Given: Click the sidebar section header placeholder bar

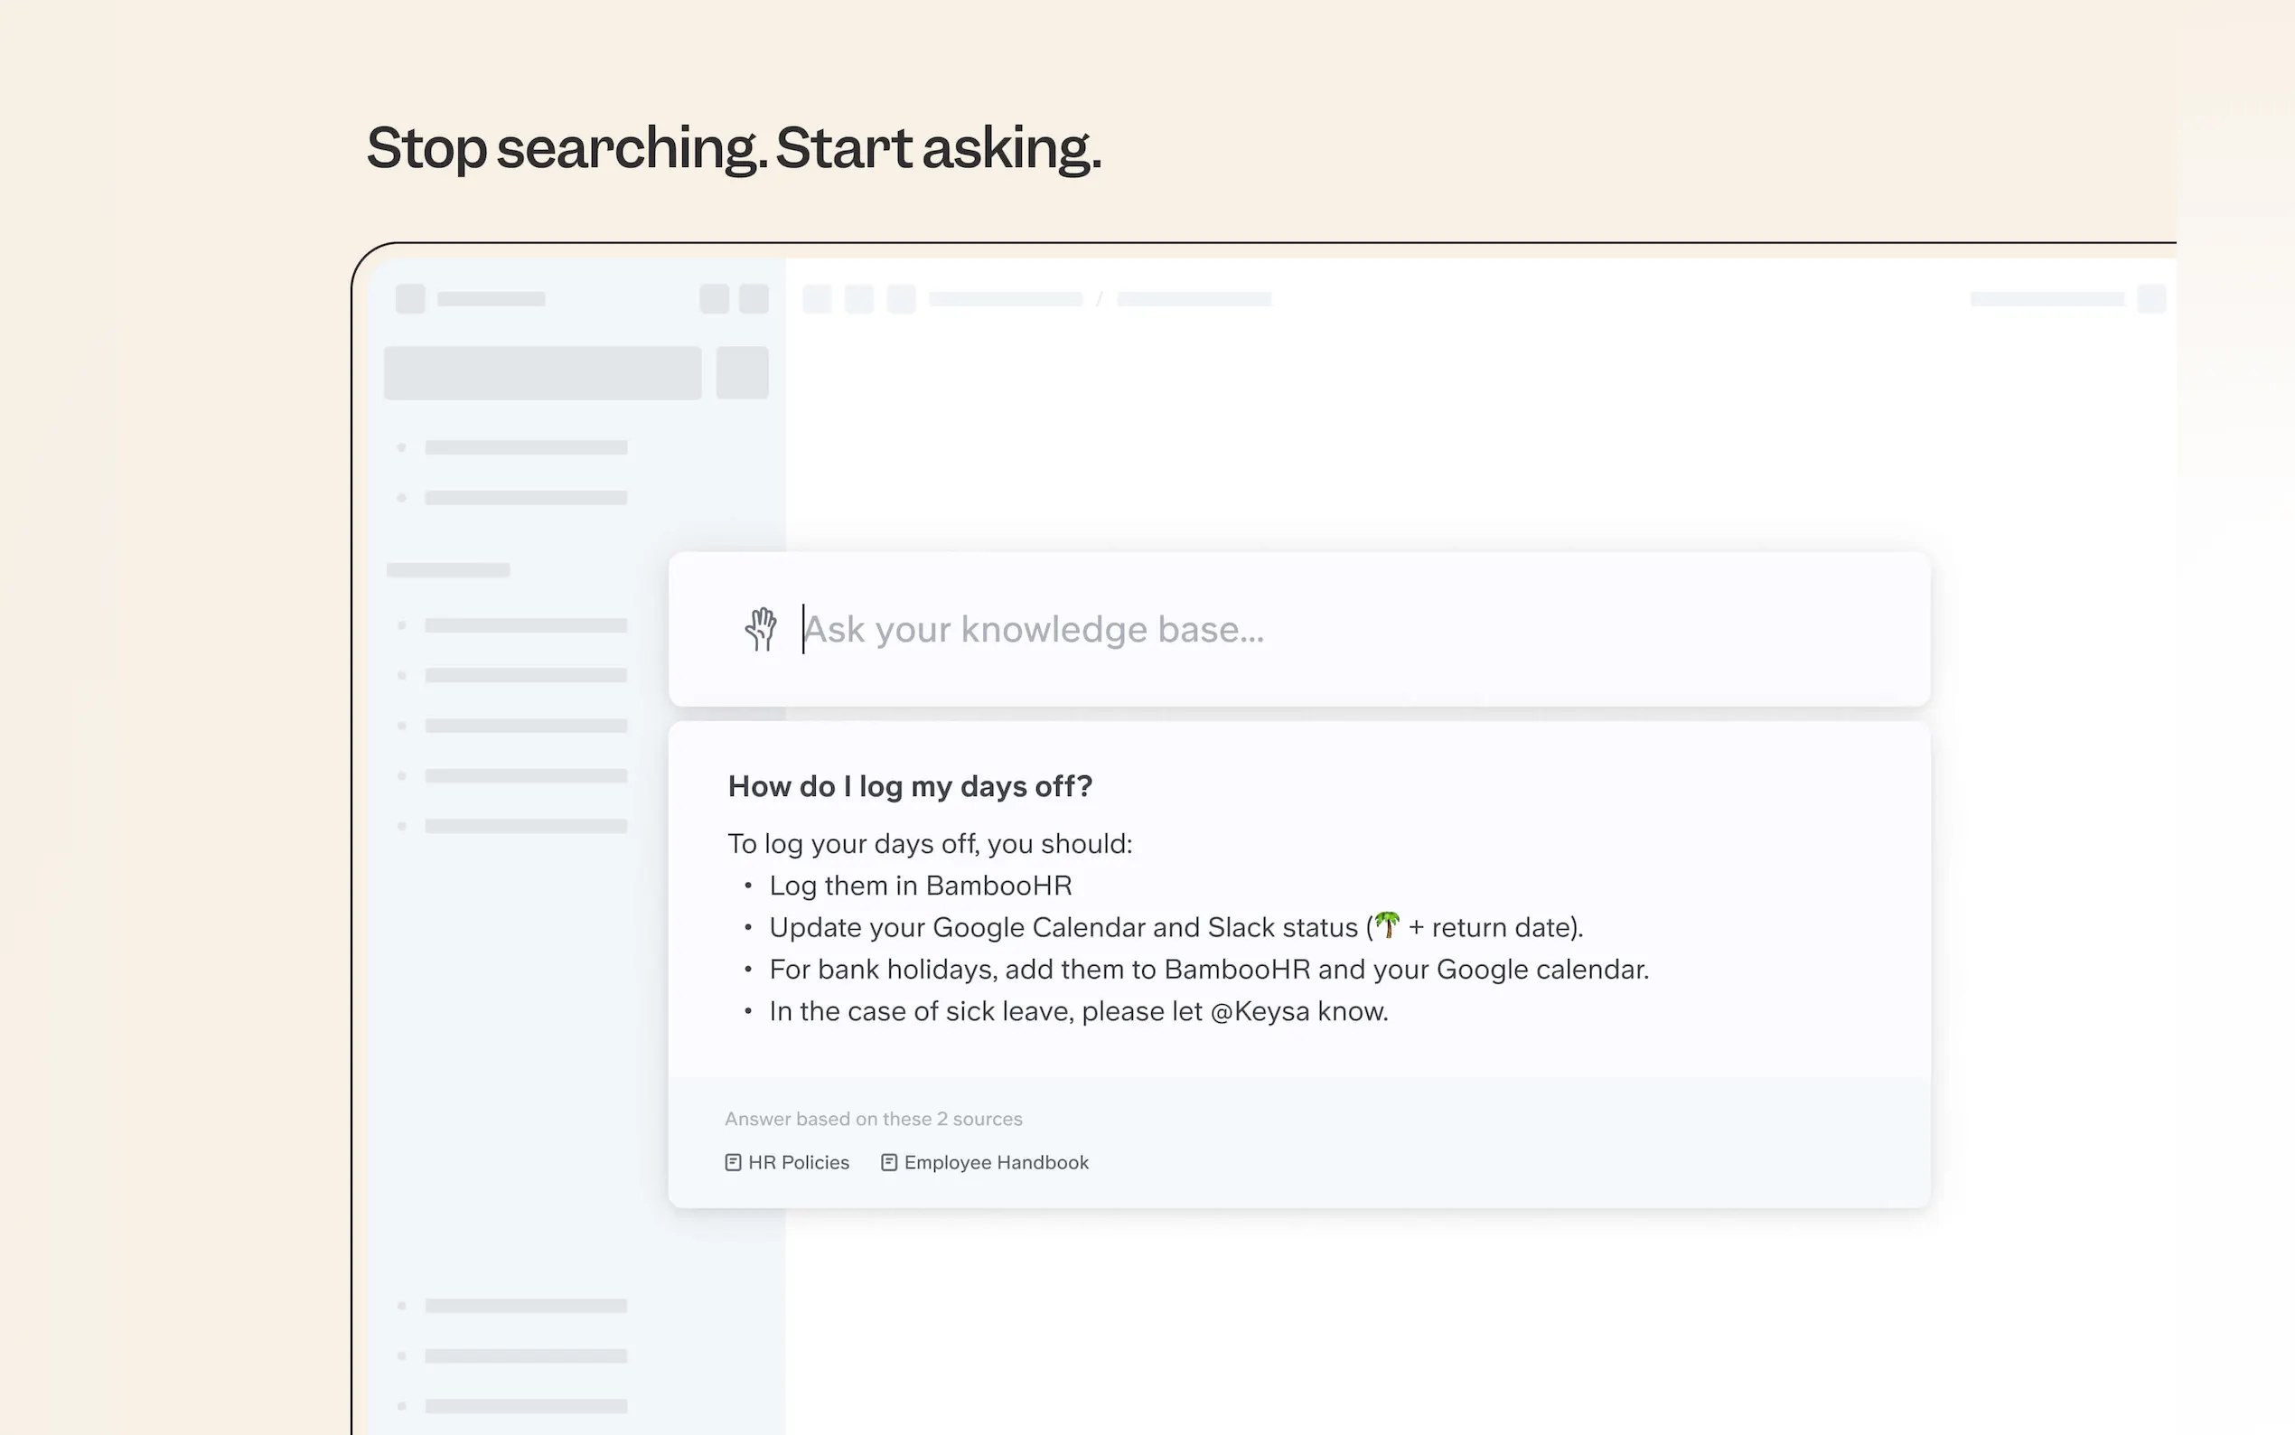Looking at the screenshot, I should pos(448,570).
